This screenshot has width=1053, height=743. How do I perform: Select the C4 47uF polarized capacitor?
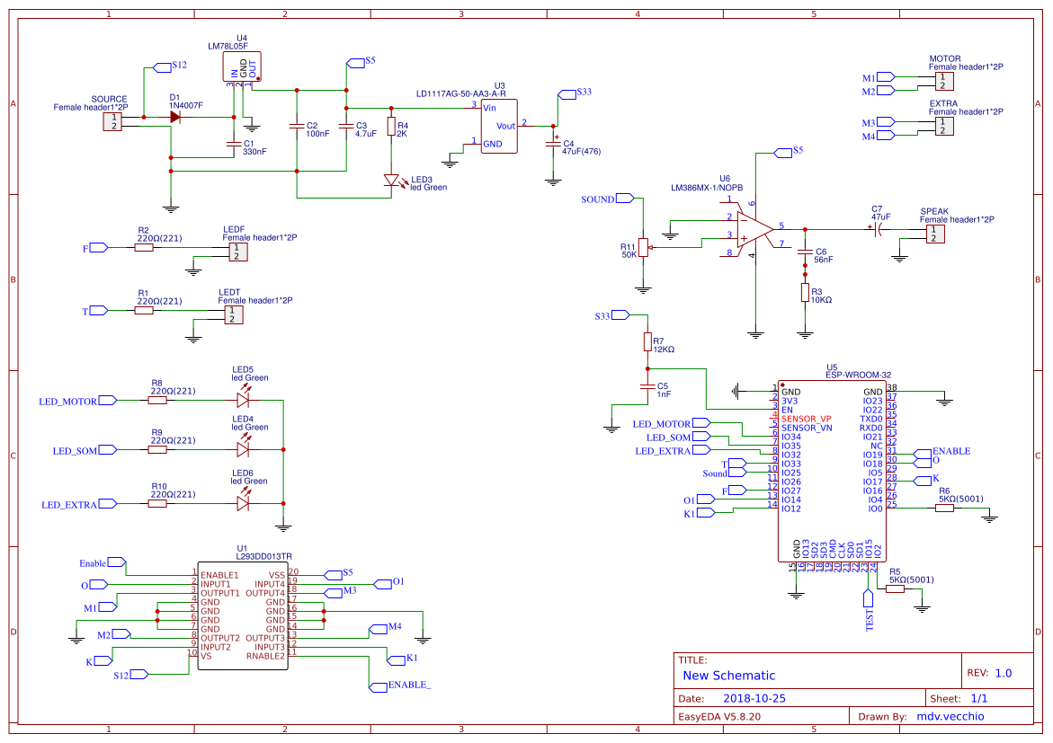pyautogui.click(x=554, y=143)
